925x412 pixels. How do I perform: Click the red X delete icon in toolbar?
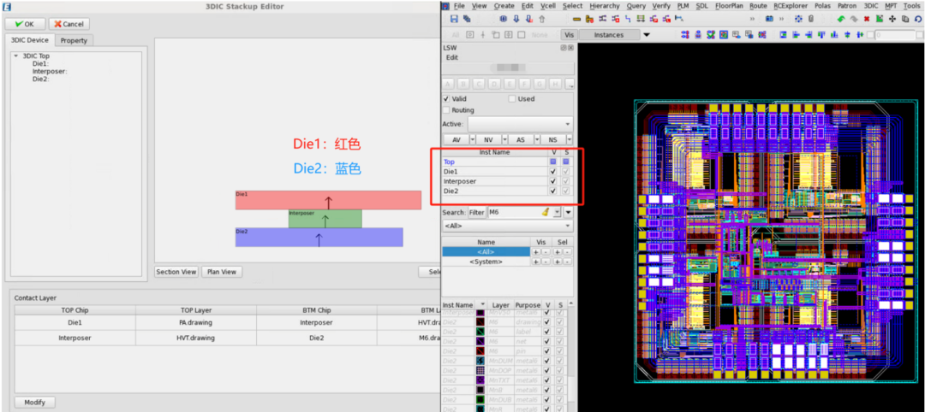867,19
